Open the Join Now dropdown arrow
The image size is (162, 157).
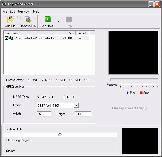[58, 21]
